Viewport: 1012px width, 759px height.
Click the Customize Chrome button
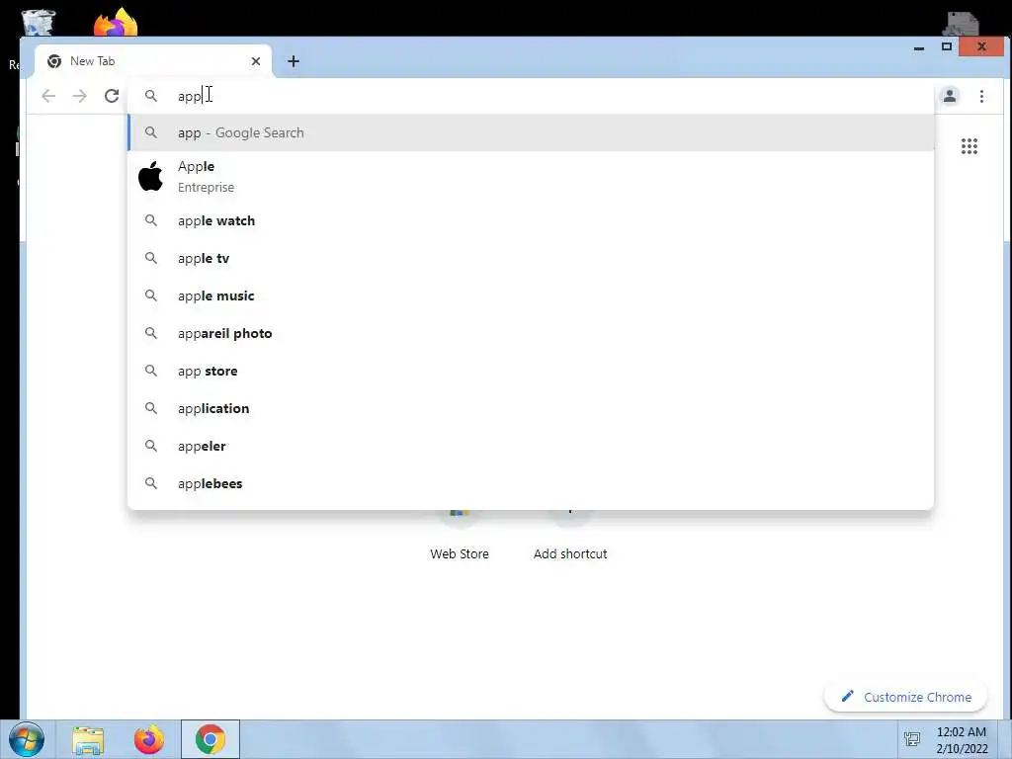pyautogui.click(x=905, y=697)
